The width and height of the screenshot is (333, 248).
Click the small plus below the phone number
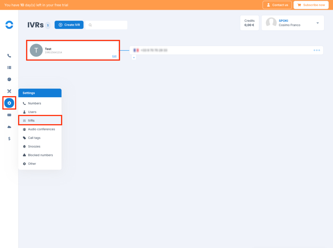pyautogui.click(x=134, y=58)
